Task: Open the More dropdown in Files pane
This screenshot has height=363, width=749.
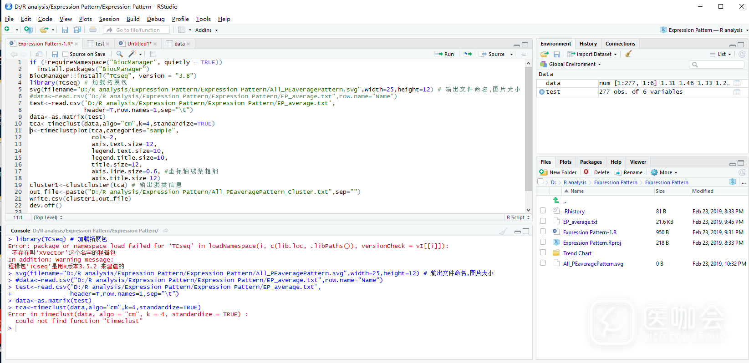Action: (665, 172)
